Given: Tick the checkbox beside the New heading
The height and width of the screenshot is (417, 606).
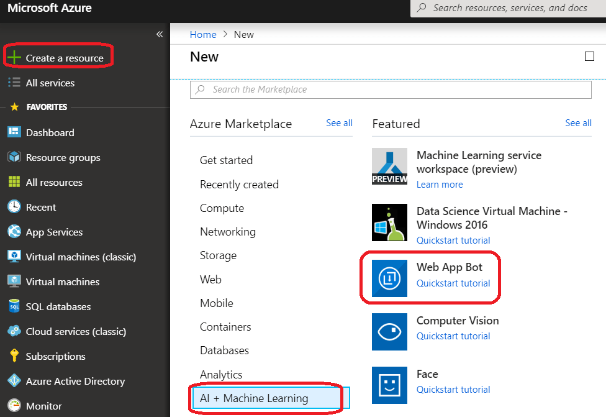Looking at the screenshot, I should [589, 56].
